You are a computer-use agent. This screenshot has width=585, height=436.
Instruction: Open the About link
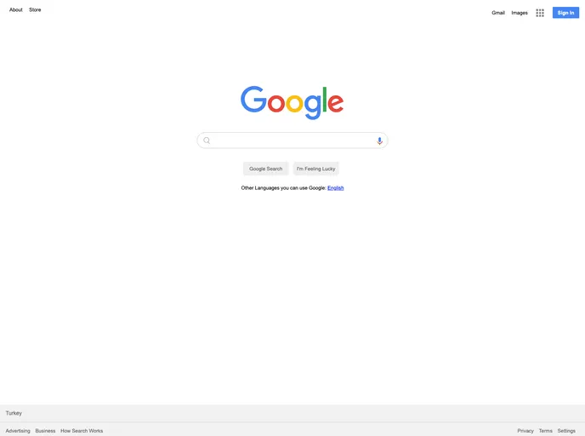tap(15, 9)
